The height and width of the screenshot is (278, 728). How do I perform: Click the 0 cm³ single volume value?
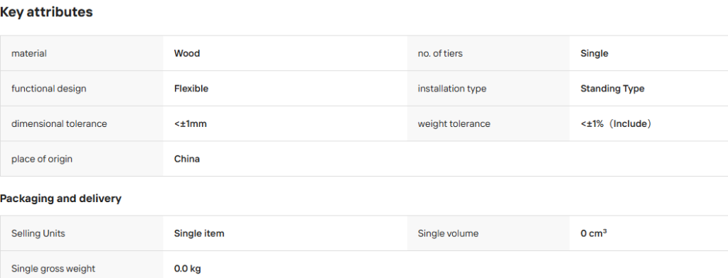tap(594, 233)
